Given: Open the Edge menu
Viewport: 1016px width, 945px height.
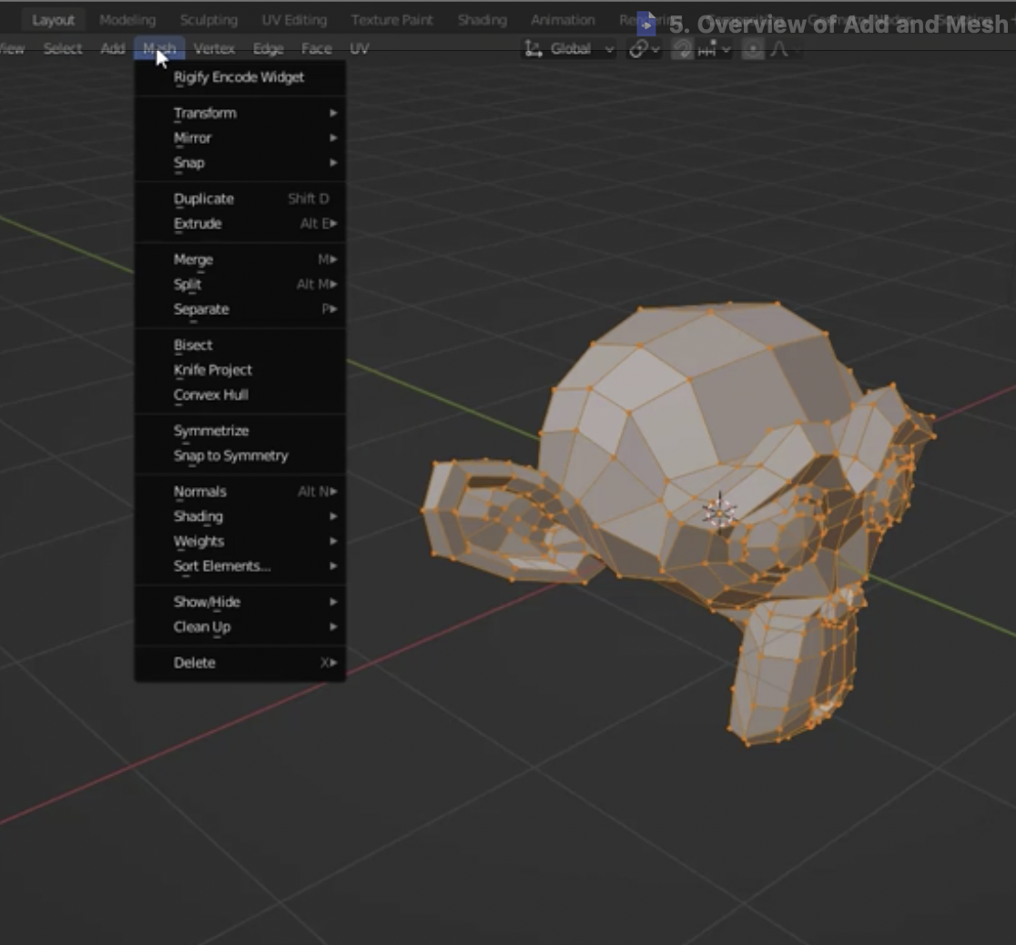Looking at the screenshot, I should 269,48.
